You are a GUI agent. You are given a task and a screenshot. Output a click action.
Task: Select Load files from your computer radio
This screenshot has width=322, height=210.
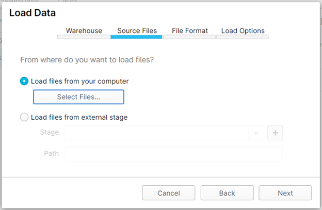24,81
